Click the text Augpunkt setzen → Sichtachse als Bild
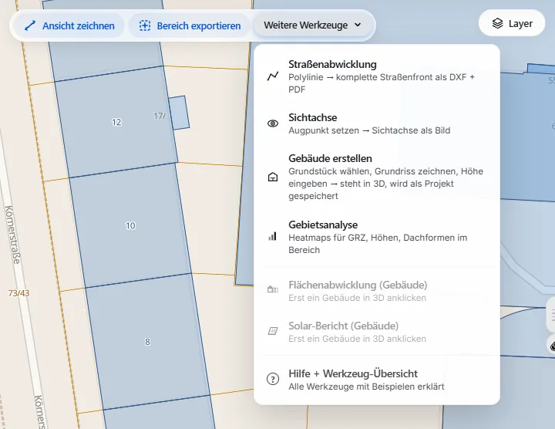Viewport: 555px width, 429px height. [369, 130]
